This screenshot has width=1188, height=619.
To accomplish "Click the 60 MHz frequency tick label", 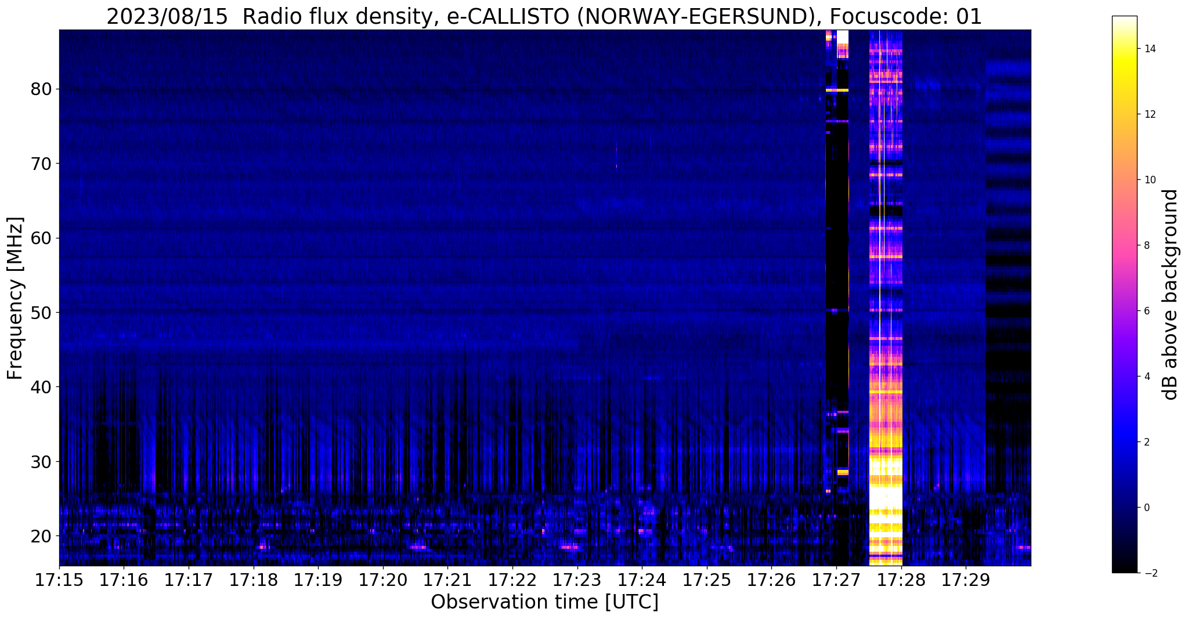I will pos(41,238).
